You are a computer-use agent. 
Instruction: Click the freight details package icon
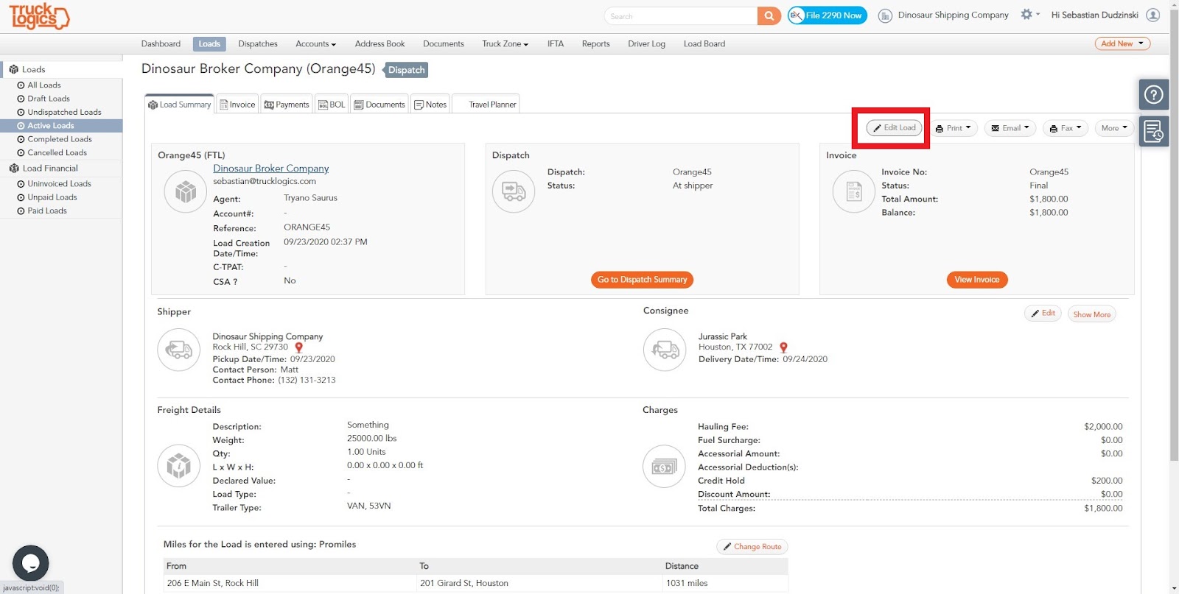(179, 466)
